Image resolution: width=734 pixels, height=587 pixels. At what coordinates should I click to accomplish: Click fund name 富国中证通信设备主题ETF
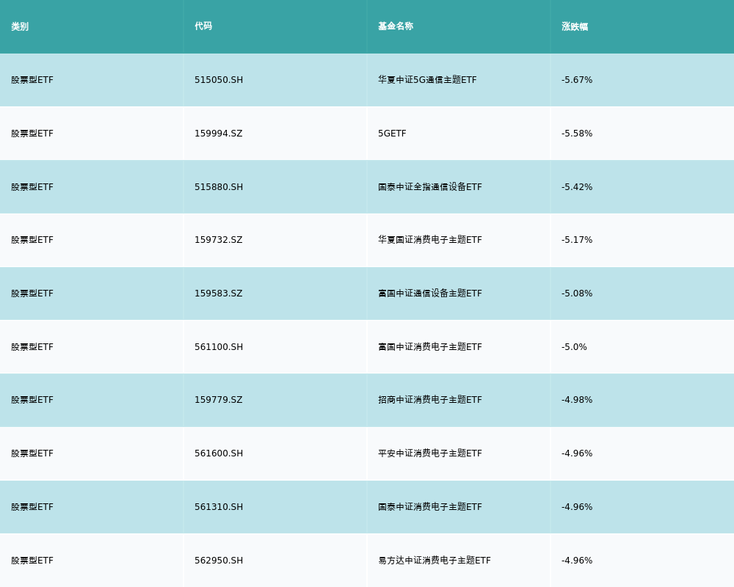429,293
